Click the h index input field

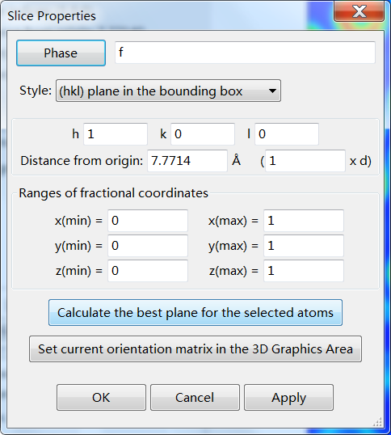pyautogui.click(x=116, y=134)
